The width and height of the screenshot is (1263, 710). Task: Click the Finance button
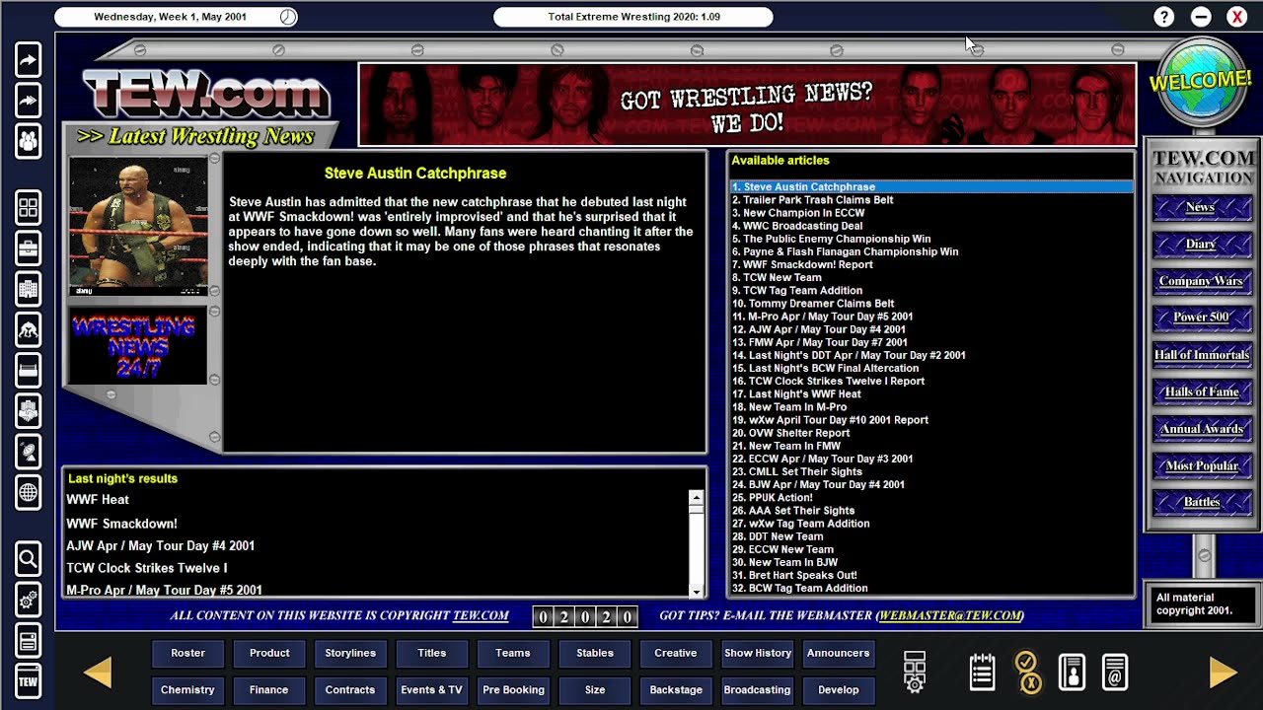coord(269,690)
